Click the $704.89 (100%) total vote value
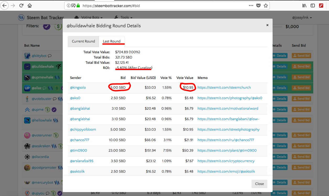 click(128, 52)
